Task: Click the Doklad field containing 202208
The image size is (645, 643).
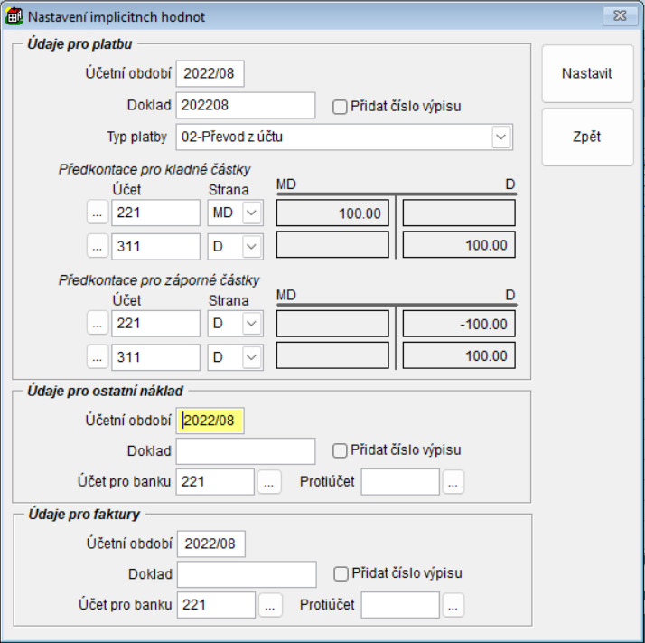Action: [245, 106]
